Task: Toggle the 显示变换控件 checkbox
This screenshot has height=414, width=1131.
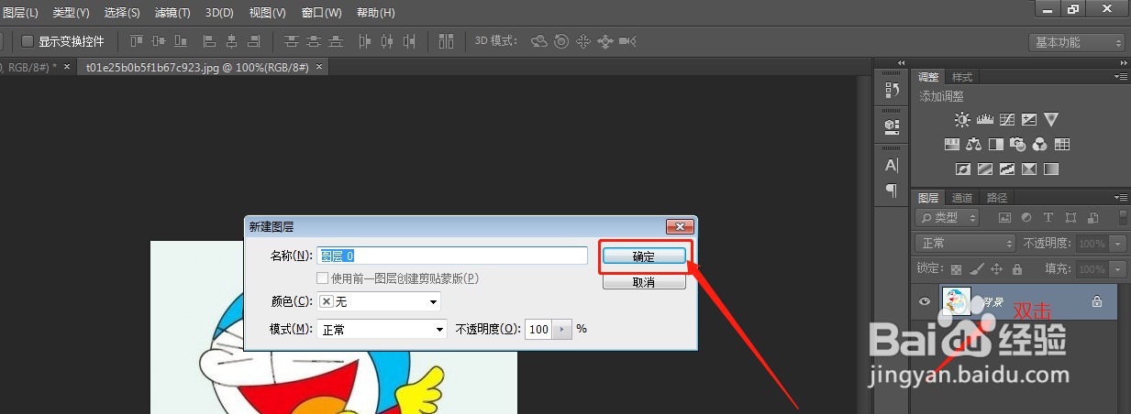Action: [x=27, y=41]
